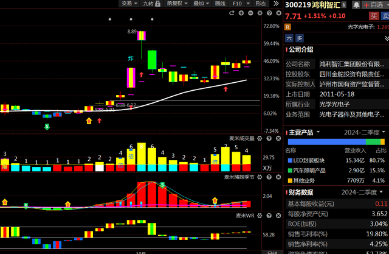Expand the 主营产品 dropdown arrow
The height and width of the screenshot is (254, 389).
317,132
